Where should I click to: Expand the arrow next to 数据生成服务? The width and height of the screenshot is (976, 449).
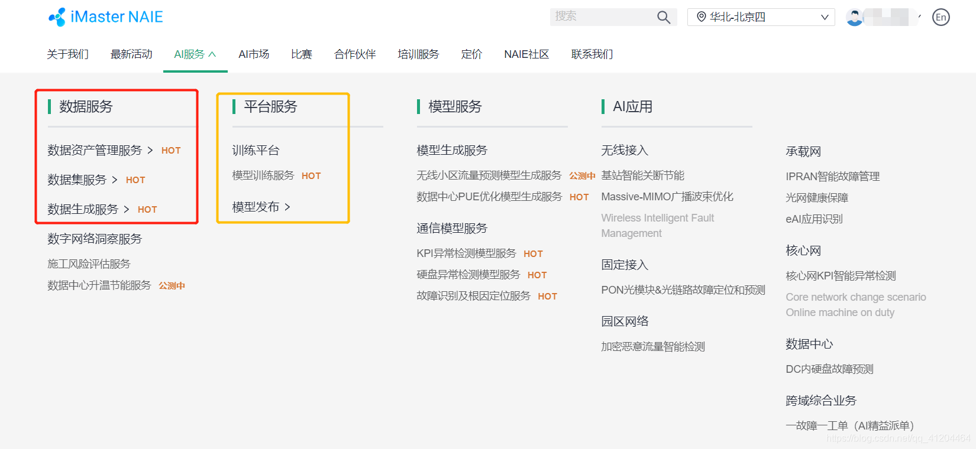[x=127, y=210]
